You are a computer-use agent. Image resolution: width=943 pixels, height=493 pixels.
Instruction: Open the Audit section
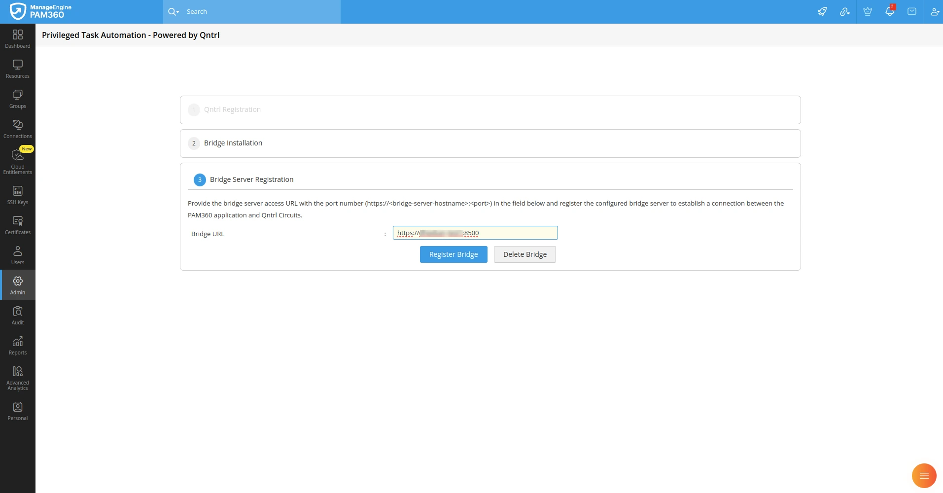coord(17,315)
